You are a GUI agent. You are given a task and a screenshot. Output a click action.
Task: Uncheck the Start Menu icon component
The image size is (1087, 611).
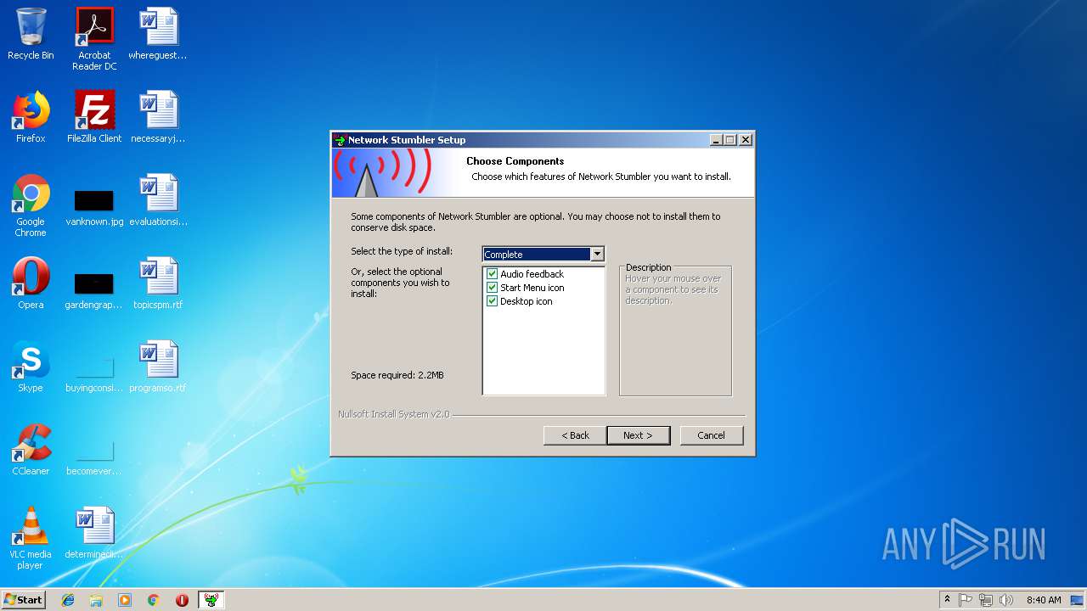[492, 288]
